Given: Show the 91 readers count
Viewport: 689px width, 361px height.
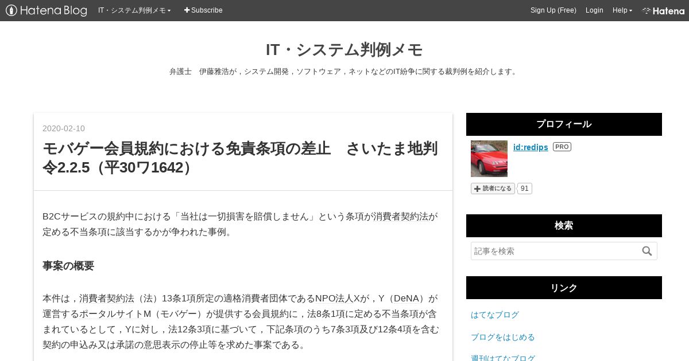Looking at the screenshot, I should coord(525,189).
